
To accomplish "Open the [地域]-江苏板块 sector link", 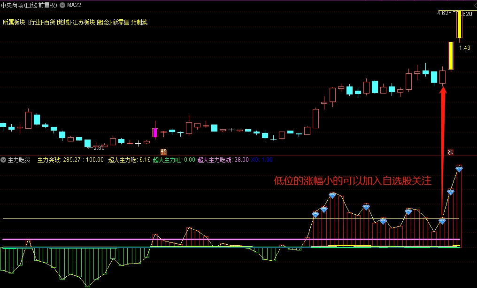I will tap(76, 22).
